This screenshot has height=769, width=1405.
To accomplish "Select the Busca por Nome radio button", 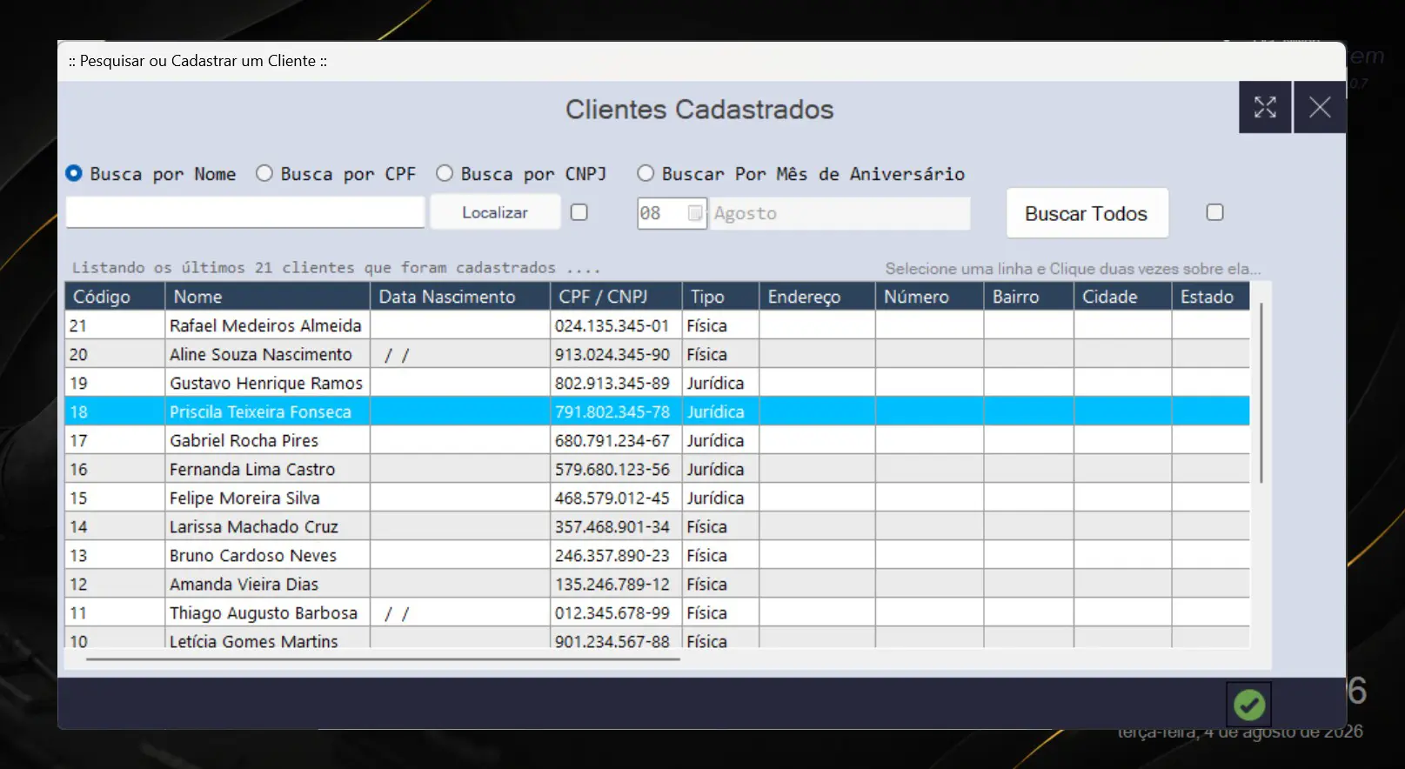I will tap(74, 173).
